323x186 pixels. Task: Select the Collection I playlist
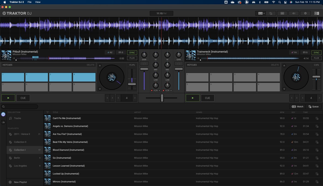click(25, 150)
